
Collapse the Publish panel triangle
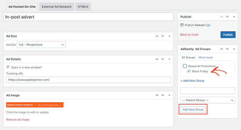234,17
